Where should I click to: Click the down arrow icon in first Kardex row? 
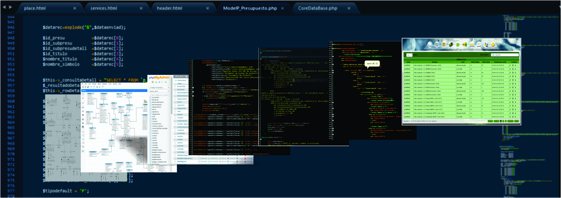click(515, 65)
